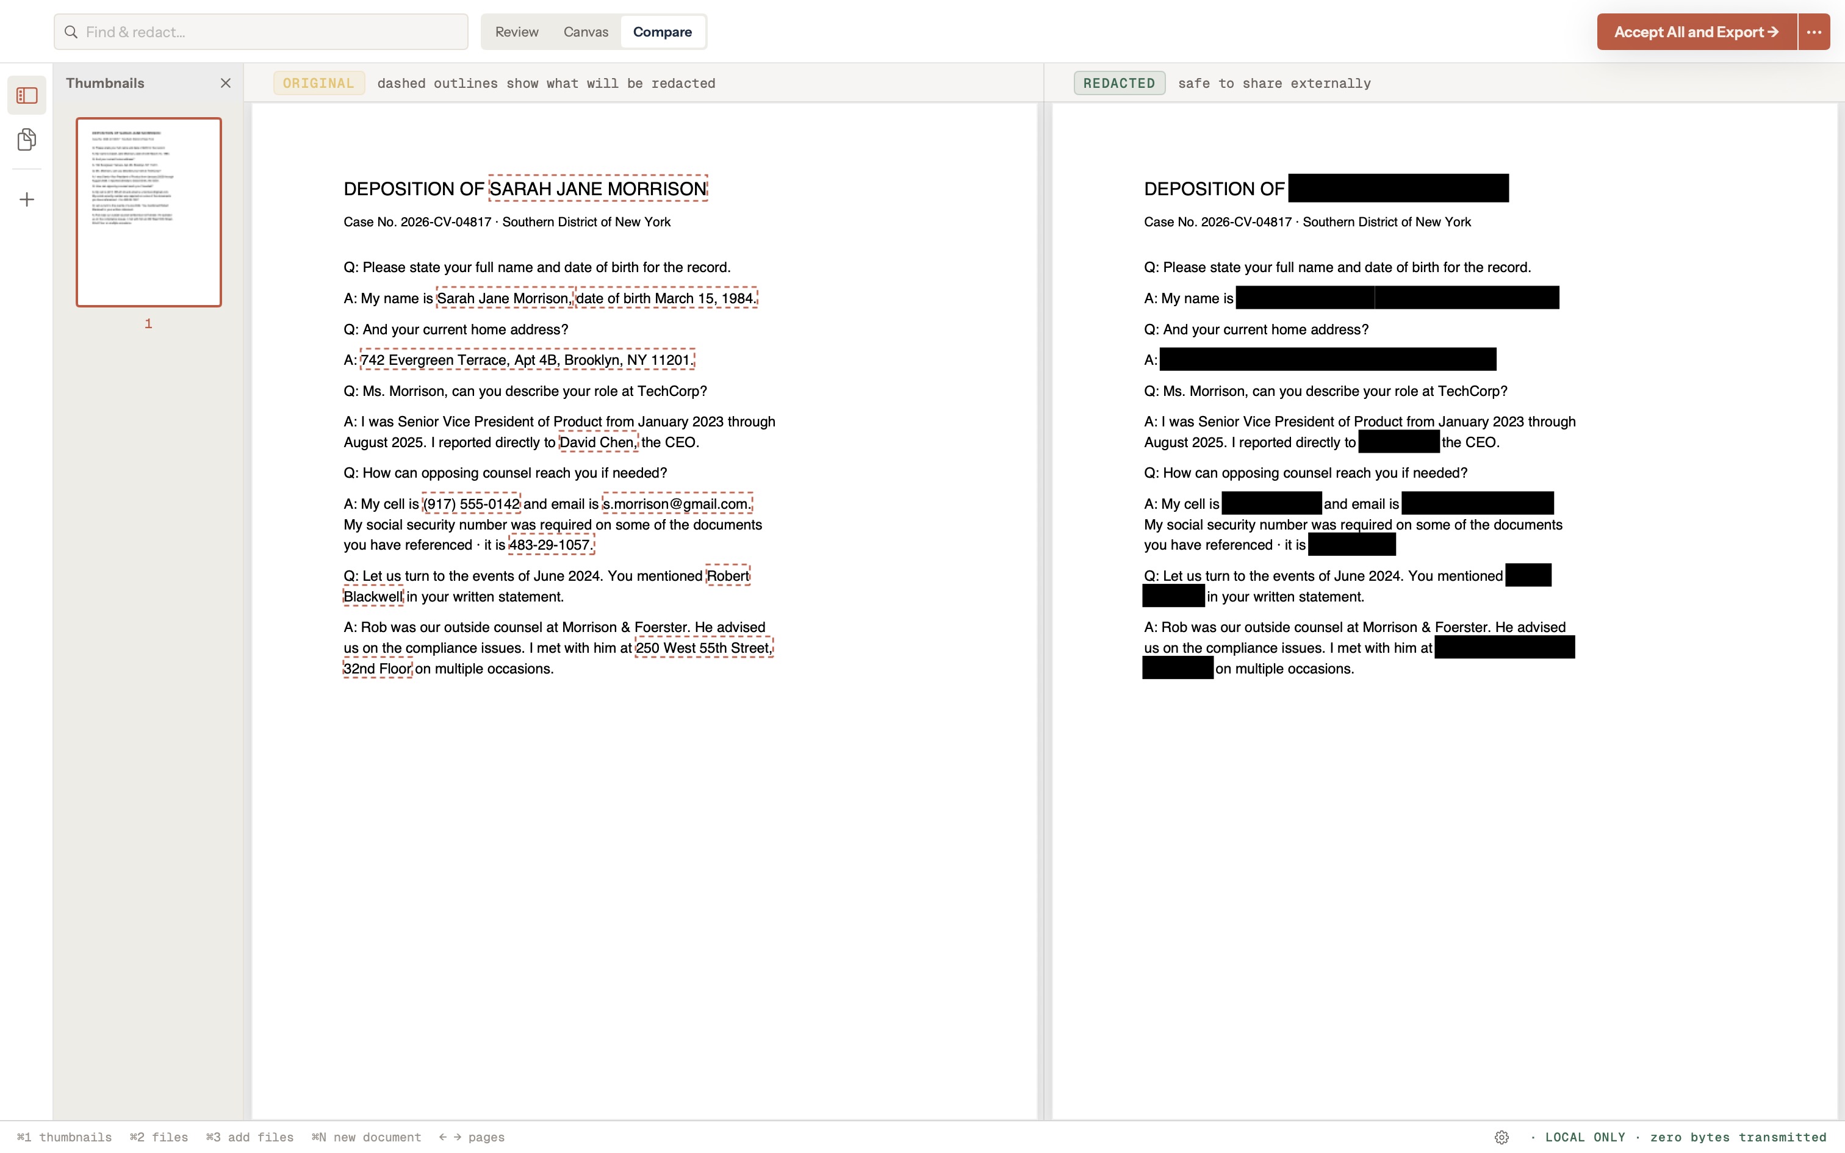Click 'safe to share externally' label
This screenshot has width=1845, height=1153.
click(1274, 83)
